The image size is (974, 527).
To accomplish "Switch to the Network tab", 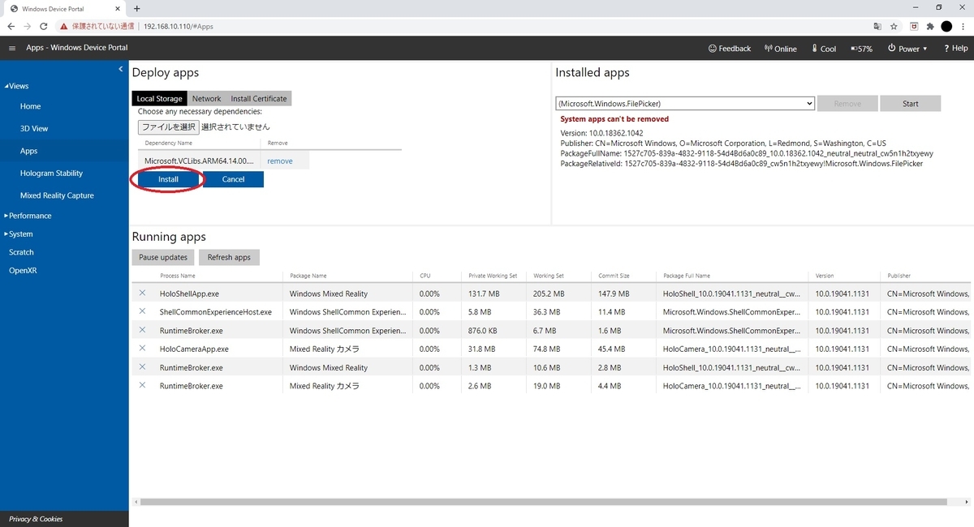I will [x=206, y=98].
